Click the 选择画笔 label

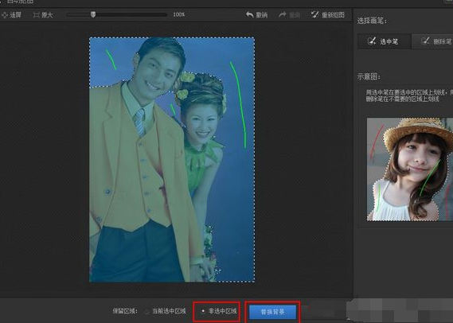point(372,21)
